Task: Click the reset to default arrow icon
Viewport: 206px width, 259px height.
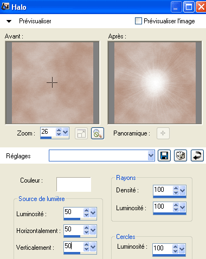Action: click(x=197, y=156)
